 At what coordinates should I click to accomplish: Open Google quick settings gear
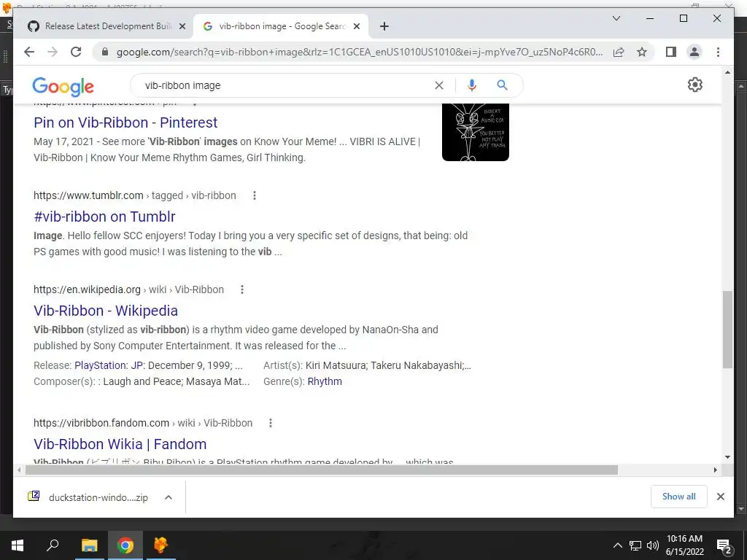(695, 85)
